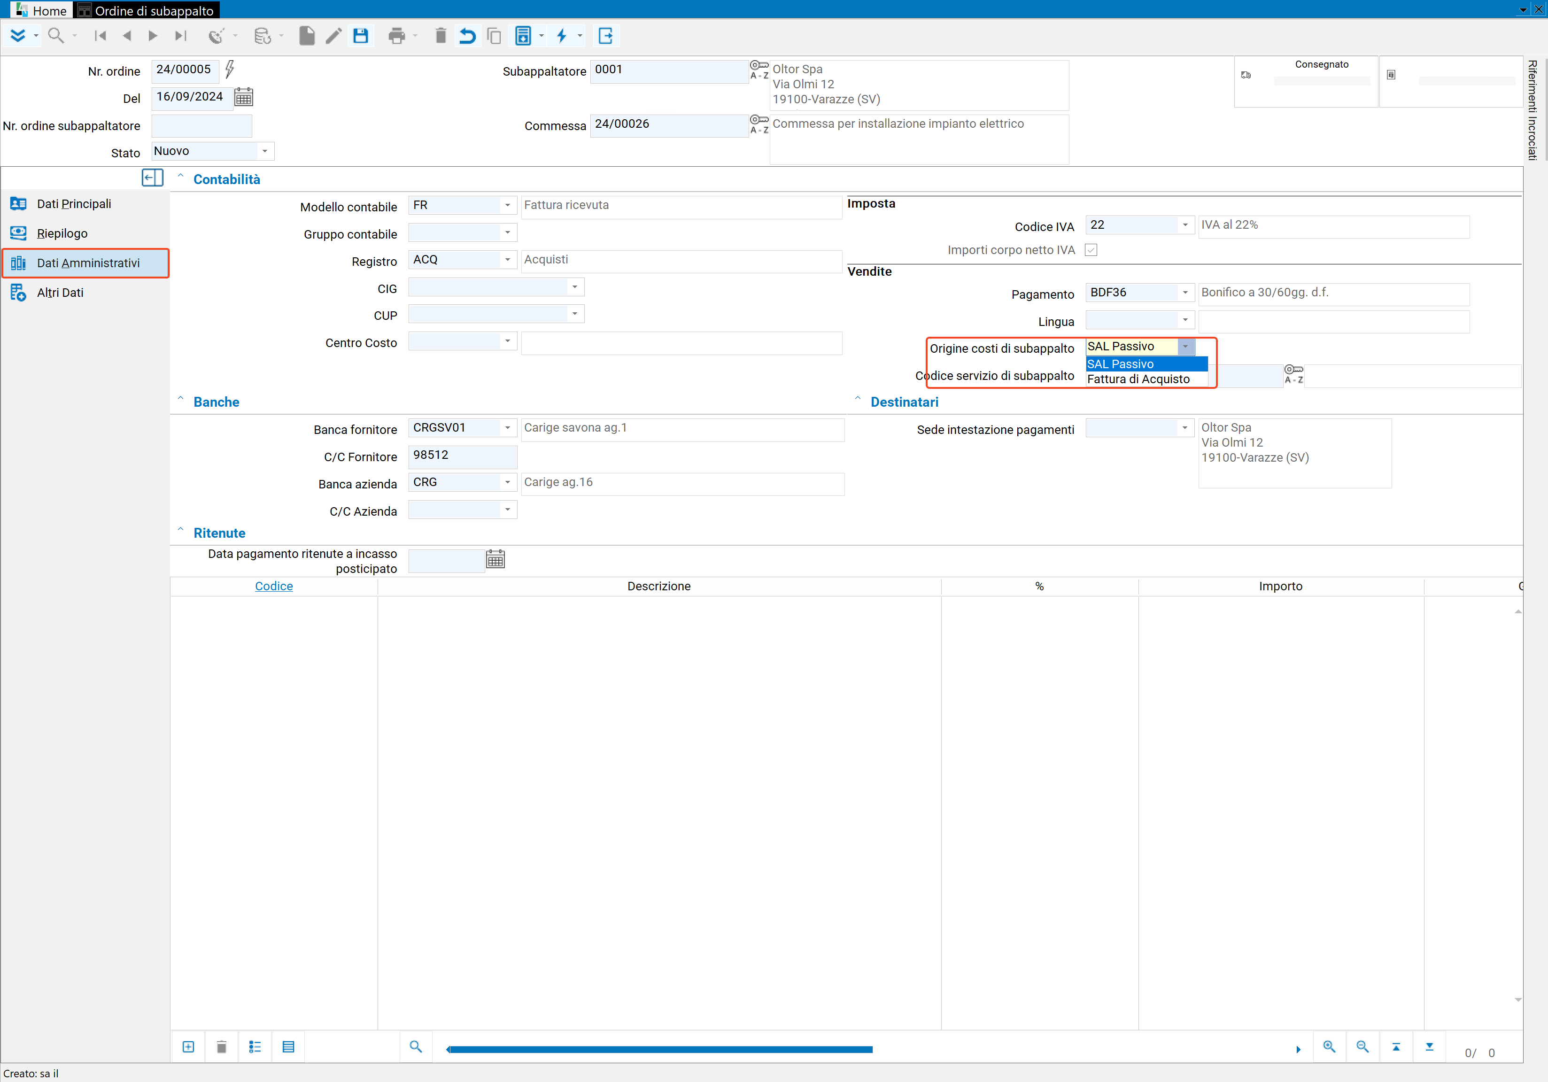Go to the first record
Viewport: 1548px width, 1082px height.
(x=101, y=36)
